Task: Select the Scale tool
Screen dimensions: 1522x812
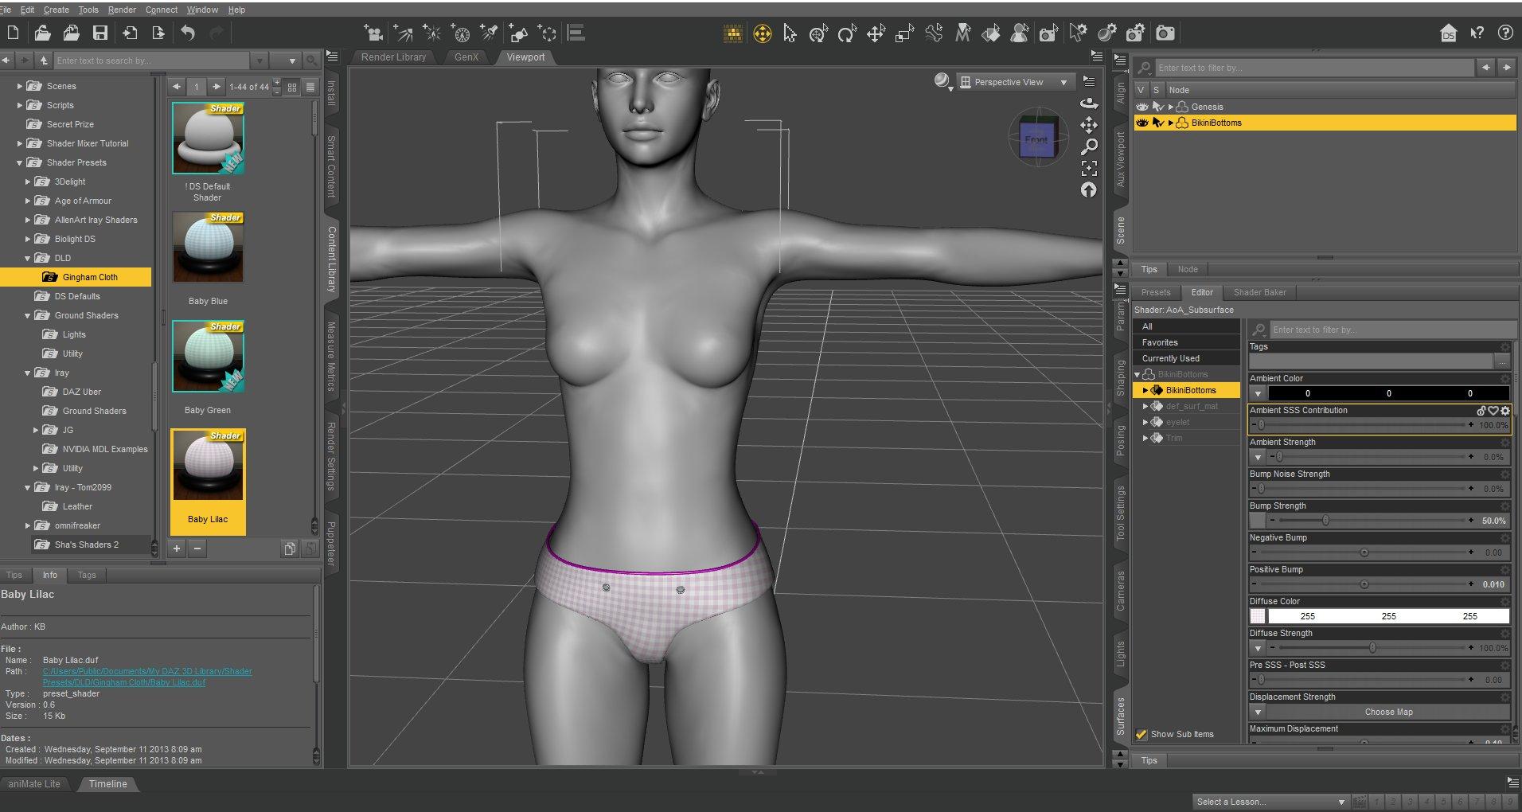Action: 904,33
